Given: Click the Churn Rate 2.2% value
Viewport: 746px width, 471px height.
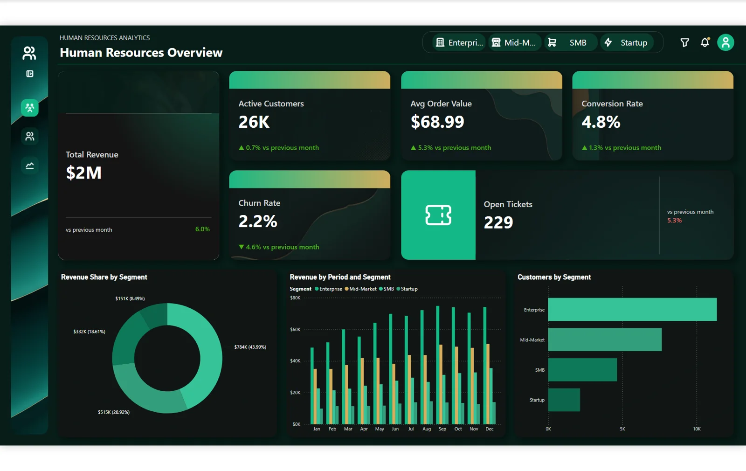Looking at the screenshot, I should click(258, 222).
